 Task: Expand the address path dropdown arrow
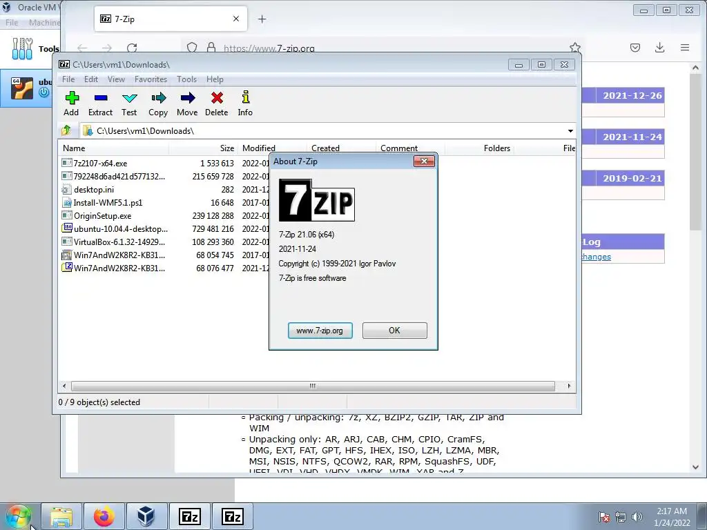click(x=570, y=130)
